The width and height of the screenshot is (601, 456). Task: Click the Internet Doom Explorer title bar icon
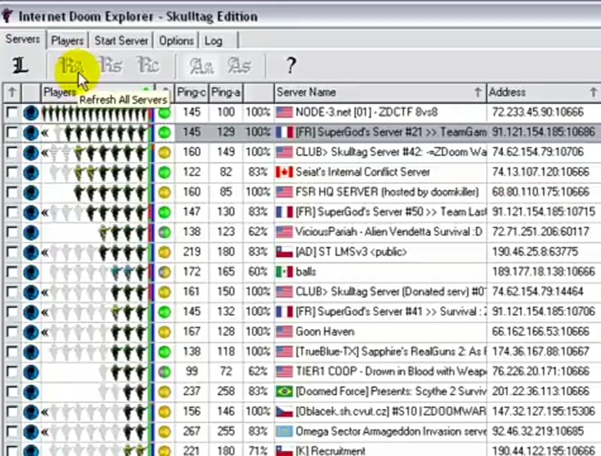pyautogui.click(x=8, y=16)
